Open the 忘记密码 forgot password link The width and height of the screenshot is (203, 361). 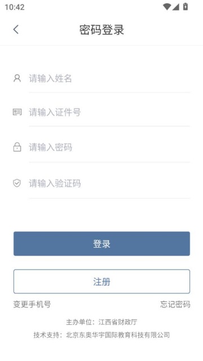[x=175, y=305]
